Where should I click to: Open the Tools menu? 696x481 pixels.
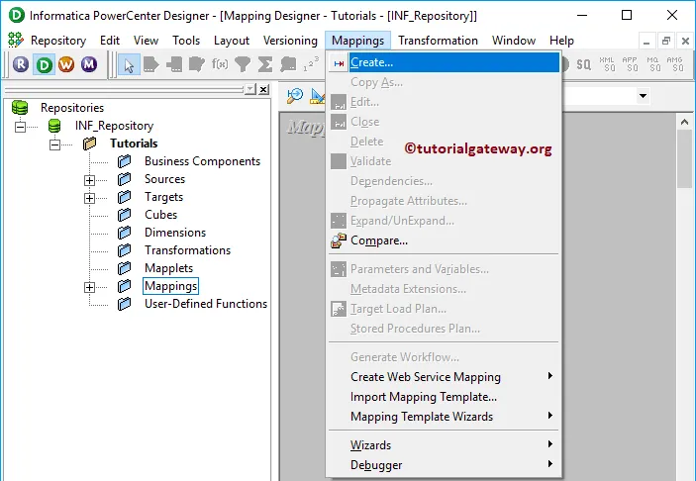coord(186,41)
